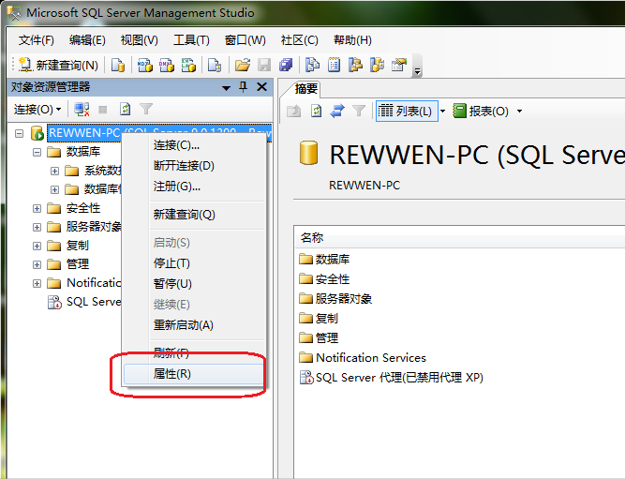
Task: Open the 列表(L) view dropdown arrow
Action: tap(442, 112)
